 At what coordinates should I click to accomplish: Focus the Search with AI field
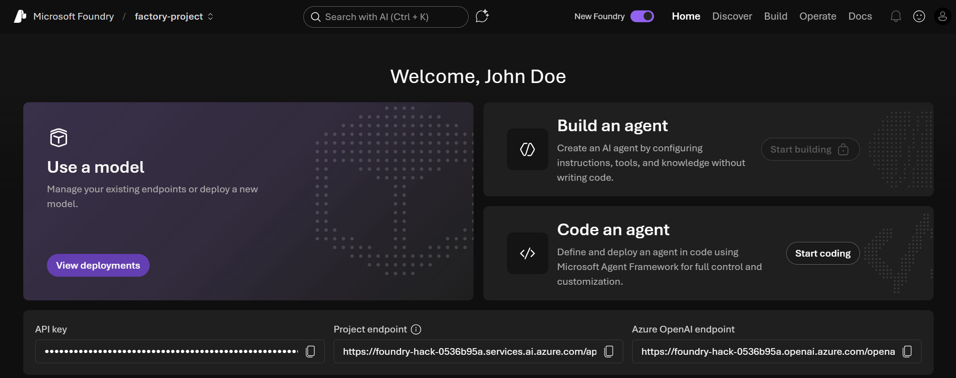[386, 17]
